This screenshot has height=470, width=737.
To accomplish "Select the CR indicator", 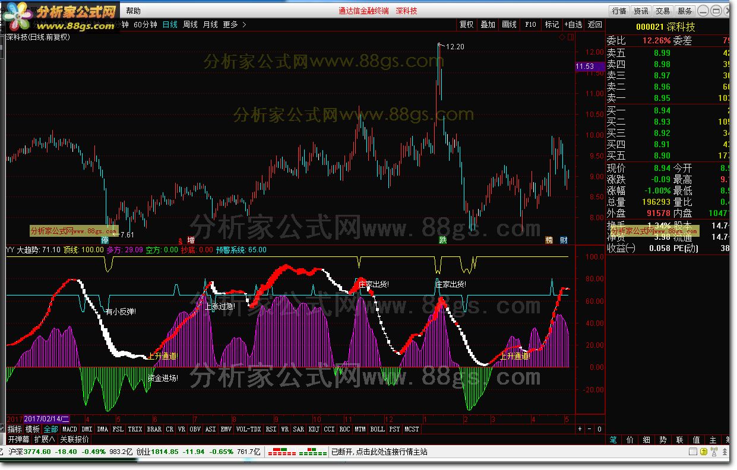I will pos(170,429).
